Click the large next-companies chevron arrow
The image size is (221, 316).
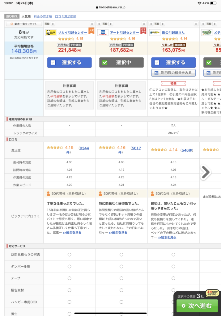tap(206, 172)
